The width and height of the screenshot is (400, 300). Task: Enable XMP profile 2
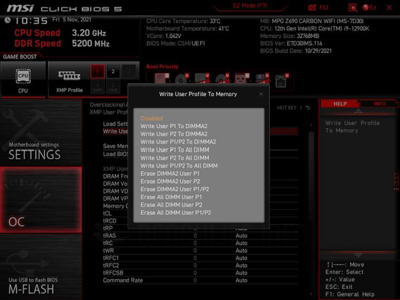pyautogui.click(x=113, y=72)
